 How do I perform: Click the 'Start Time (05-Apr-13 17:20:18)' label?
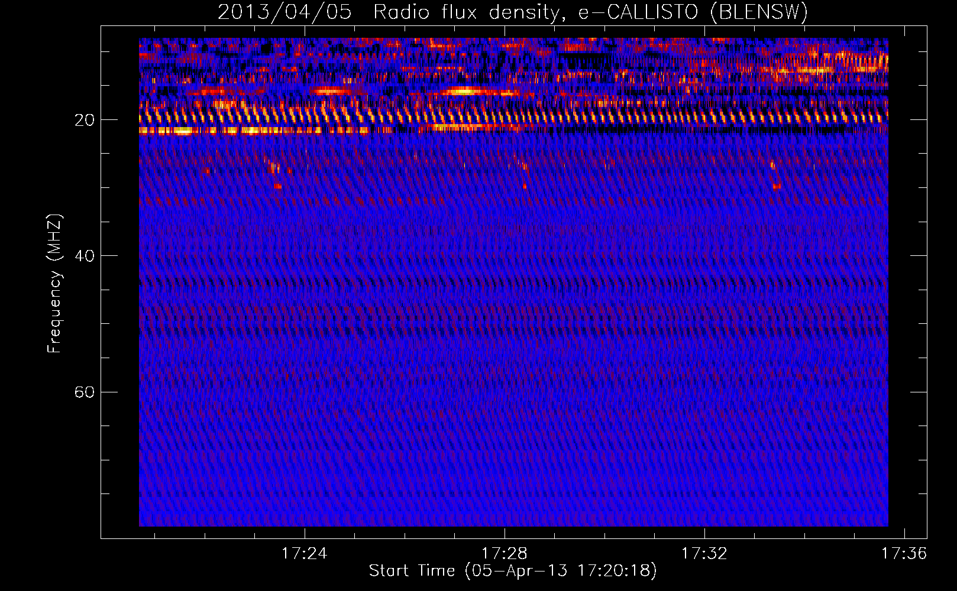(513, 571)
